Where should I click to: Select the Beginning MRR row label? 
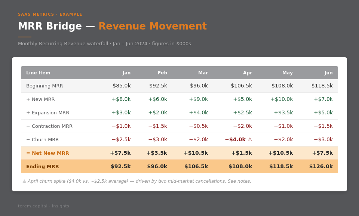45,86
